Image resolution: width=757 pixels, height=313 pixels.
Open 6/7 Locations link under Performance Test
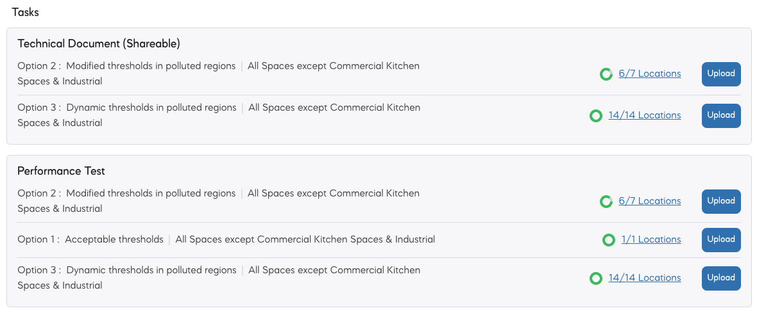pos(650,201)
